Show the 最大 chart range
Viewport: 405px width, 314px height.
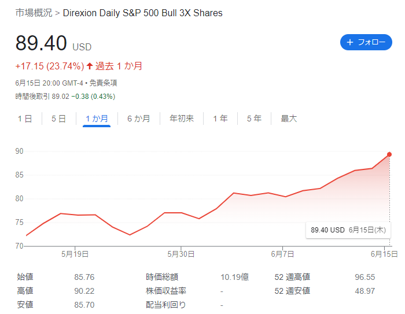289,119
